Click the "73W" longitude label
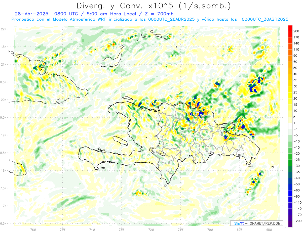Screen dimensions: 302x233 click(122, 230)
